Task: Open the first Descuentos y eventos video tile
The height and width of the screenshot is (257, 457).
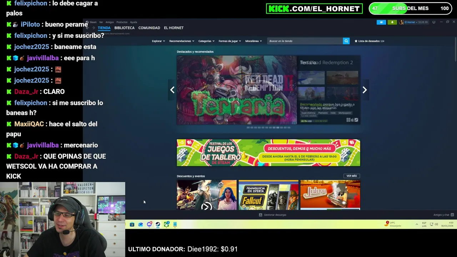Action: [x=207, y=195]
